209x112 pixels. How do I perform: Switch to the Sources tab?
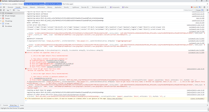(25, 7)
